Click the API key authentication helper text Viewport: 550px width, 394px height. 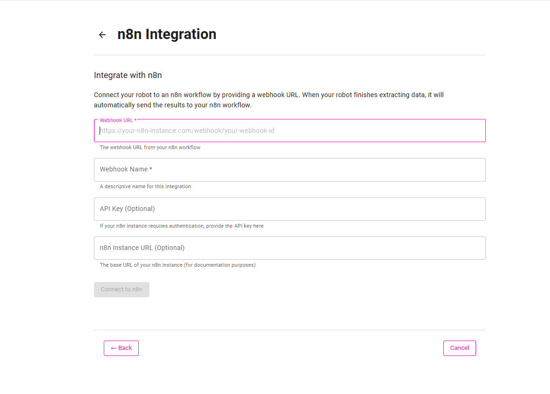tap(181, 226)
